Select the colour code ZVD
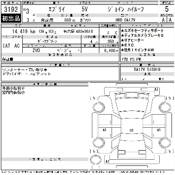Image resolution: width=175 pixels, height=175 pixels. (x=36, y=50)
